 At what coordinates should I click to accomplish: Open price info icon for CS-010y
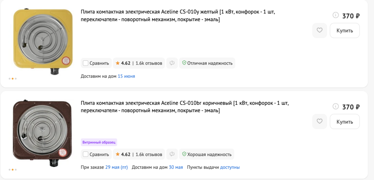336,15
